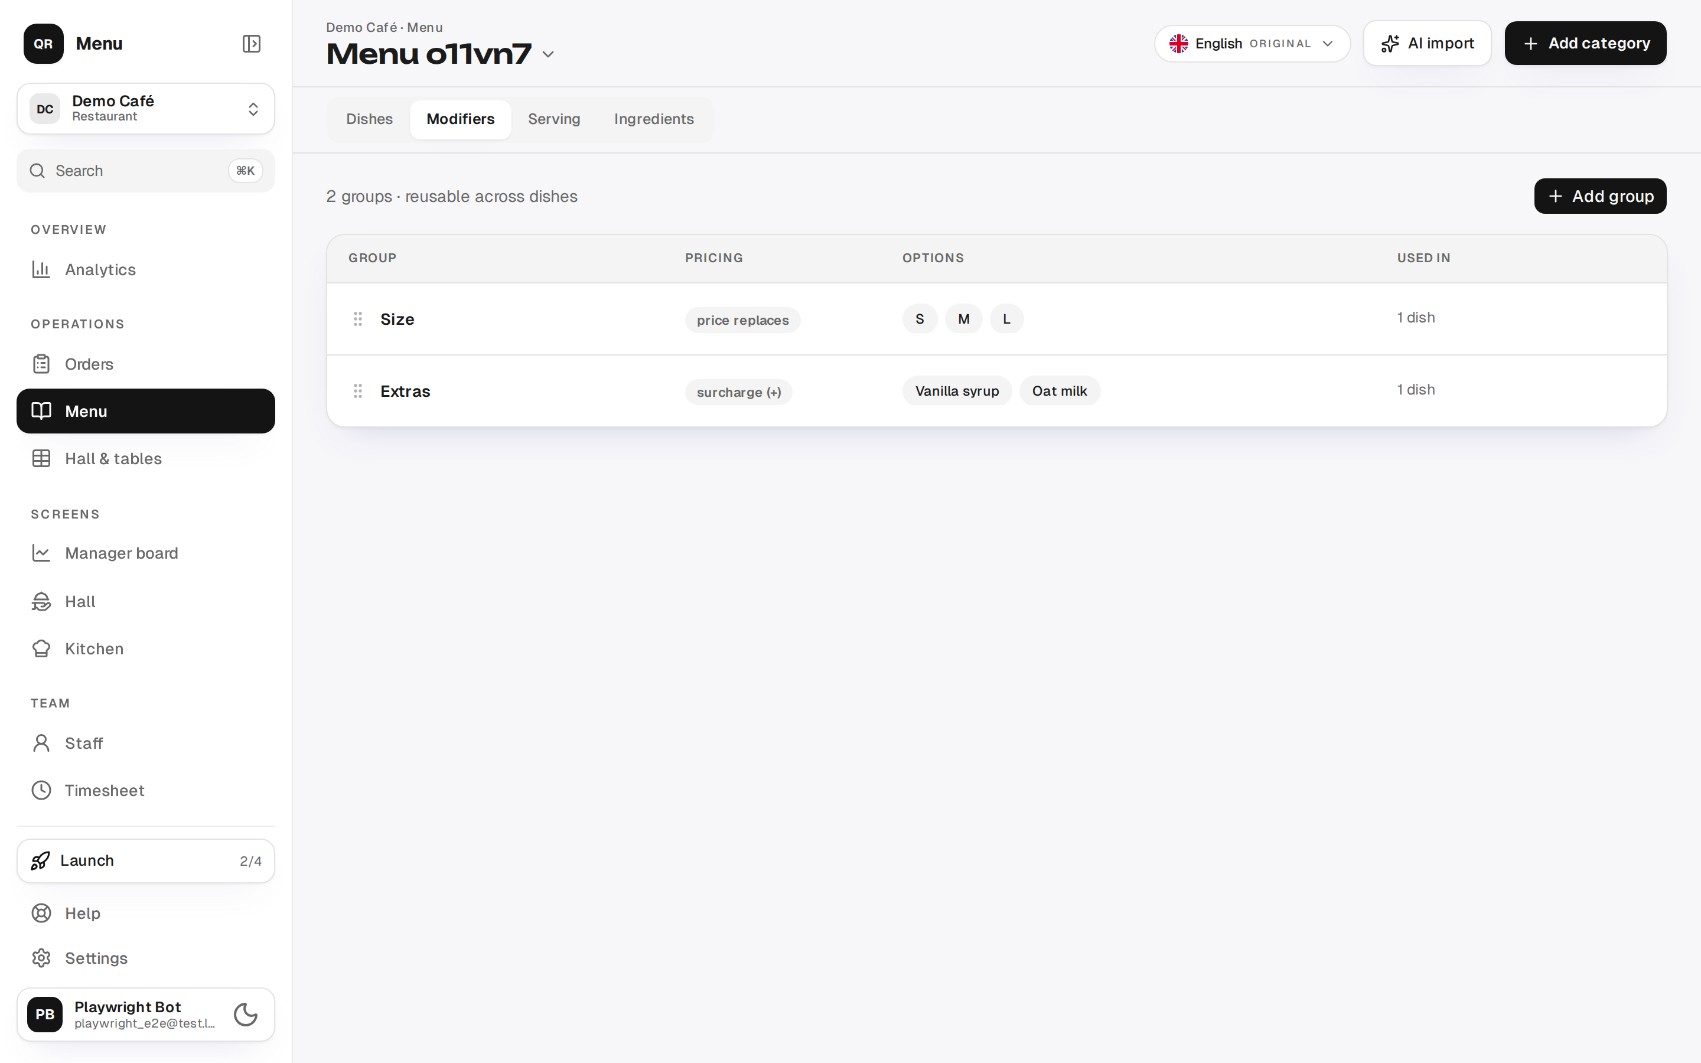Focus the sidebar Search field
The height and width of the screenshot is (1063, 1701).
[145, 171]
